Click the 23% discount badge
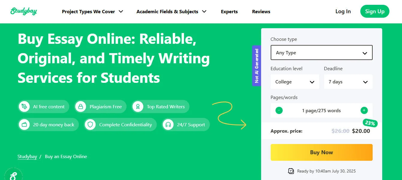The height and width of the screenshot is (180, 402). coord(371,123)
